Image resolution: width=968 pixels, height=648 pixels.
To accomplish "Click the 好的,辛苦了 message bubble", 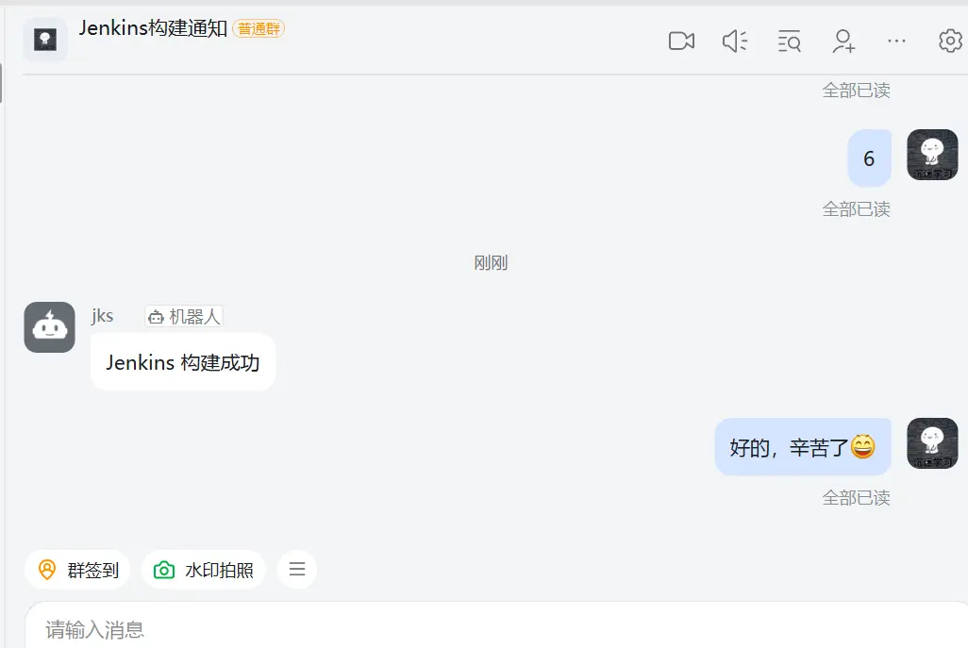I will 803,447.
